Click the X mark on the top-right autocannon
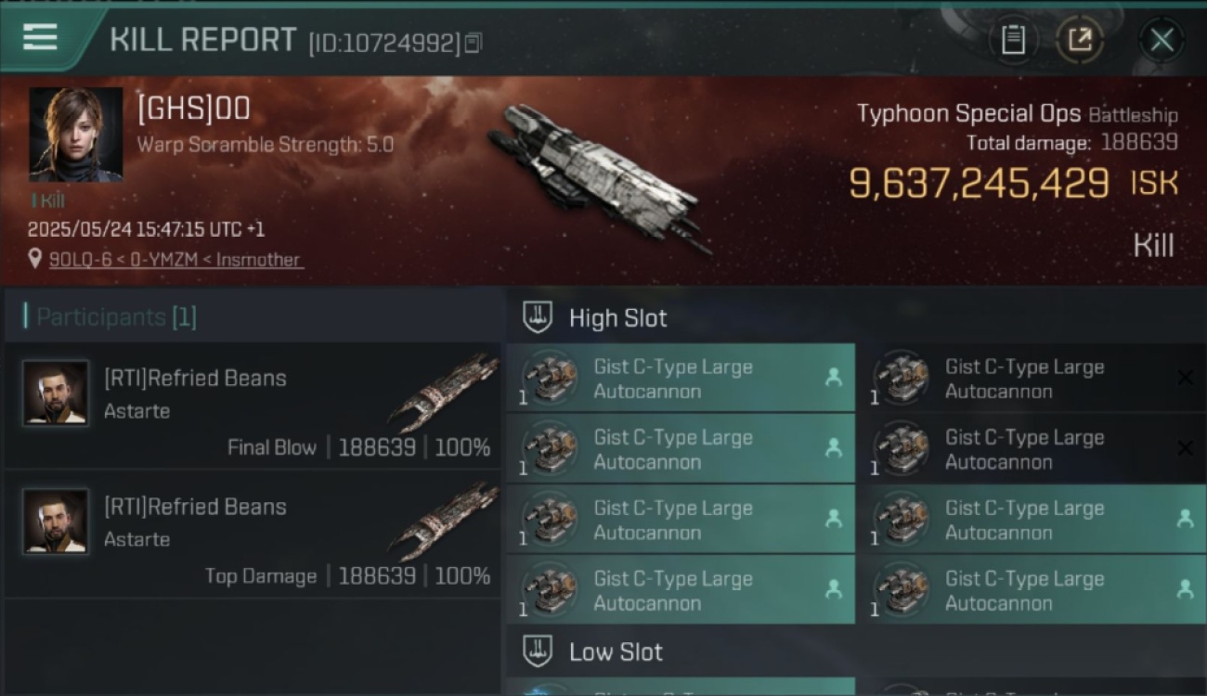The image size is (1207, 696). pyautogui.click(x=1185, y=378)
